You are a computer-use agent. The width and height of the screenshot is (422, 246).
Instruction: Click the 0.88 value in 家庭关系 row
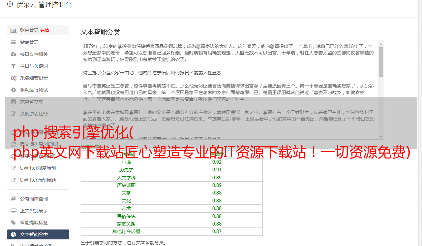coord(217,224)
